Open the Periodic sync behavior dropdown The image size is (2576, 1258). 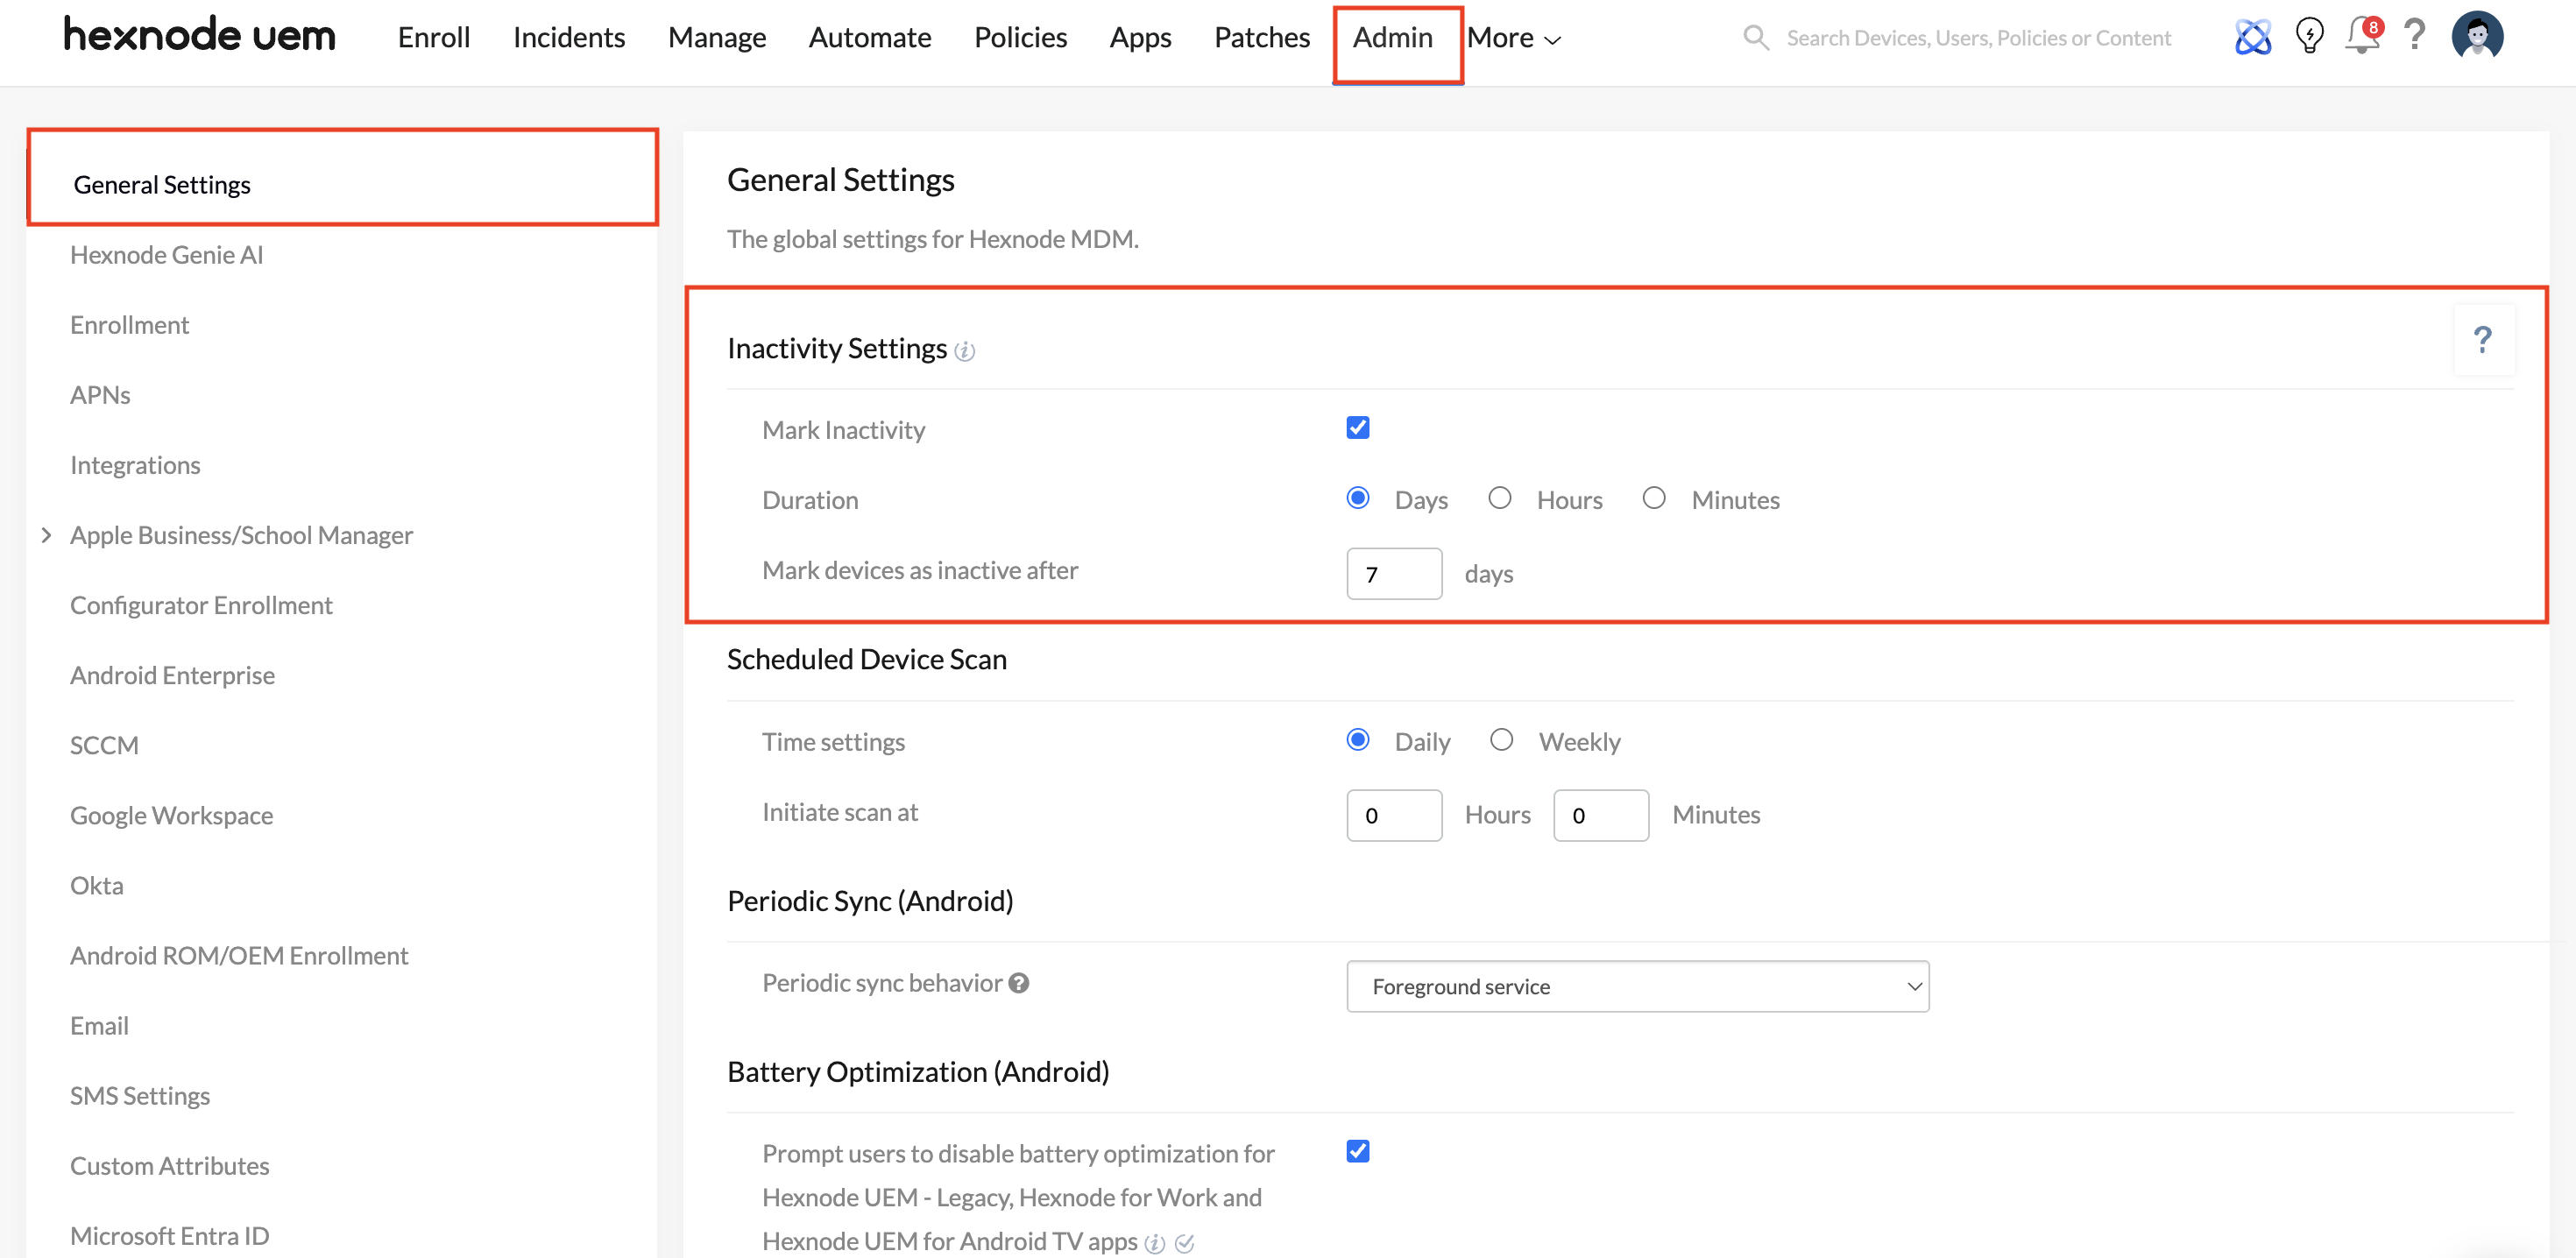click(1637, 986)
